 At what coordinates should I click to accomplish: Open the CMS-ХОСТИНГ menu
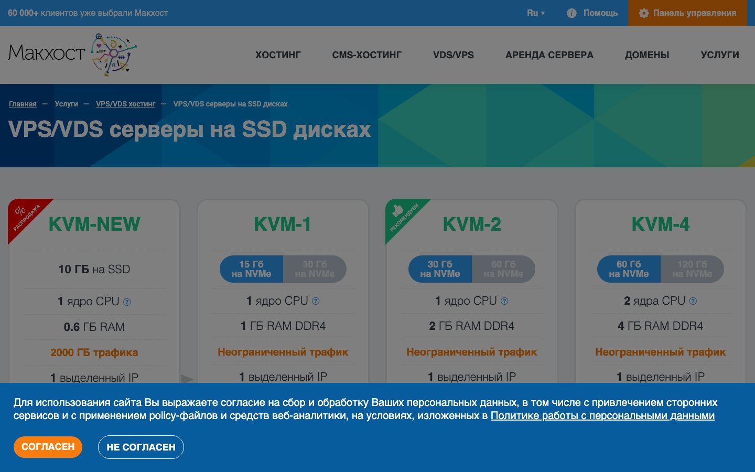point(367,55)
